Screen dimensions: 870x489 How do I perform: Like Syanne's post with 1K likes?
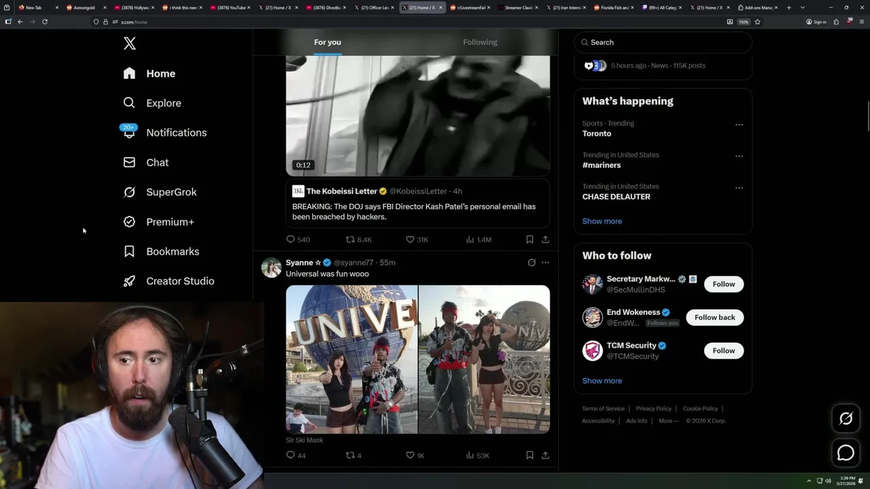pyautogui.click(x=415, y=456)
